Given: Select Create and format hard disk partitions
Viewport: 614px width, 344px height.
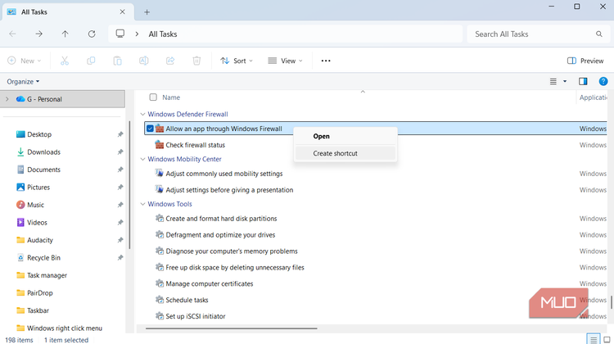Looking at the screenshot, I should (x=221, y=219).
